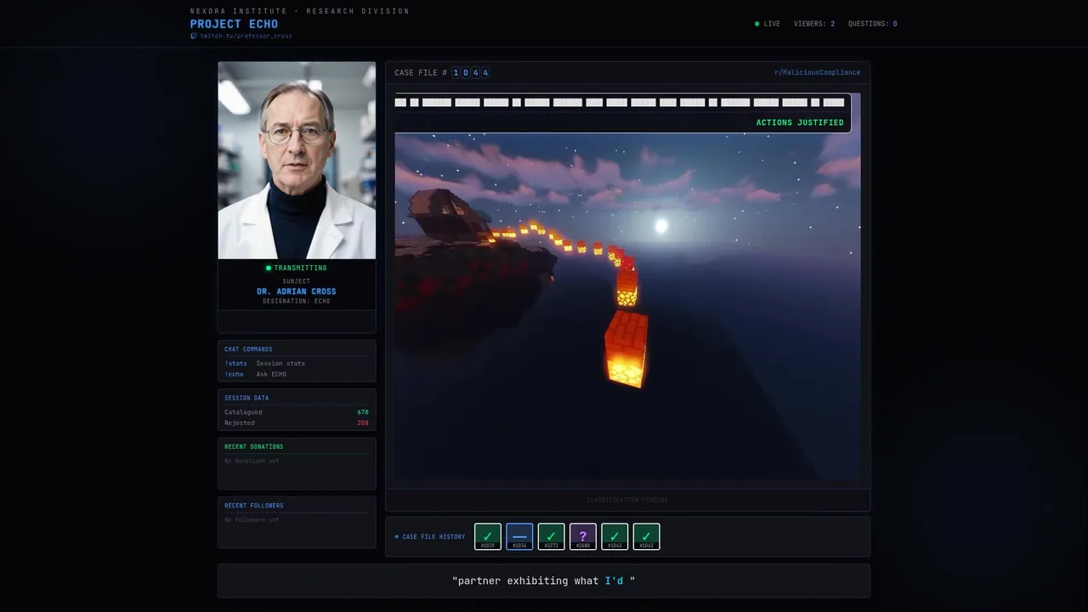This screenshot has height=612, width=1088.
Task: Click the ACTIONS JUSTIFIED verdict label
Action: (x=800, y=122)
